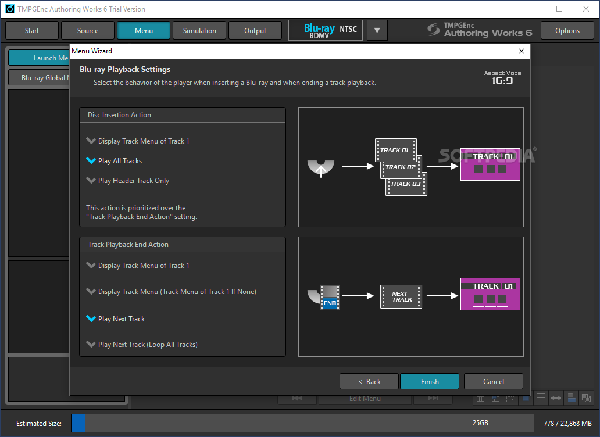Image resolution: width=600 pixels, height=437 pixels.
Task: Open the Options button
Action: (x=567, y=31)
